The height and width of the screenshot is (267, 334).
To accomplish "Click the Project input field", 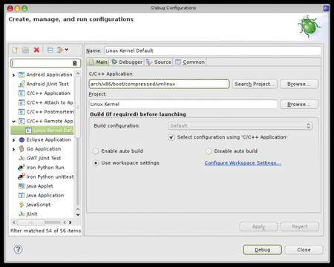I will click(183, 105).
